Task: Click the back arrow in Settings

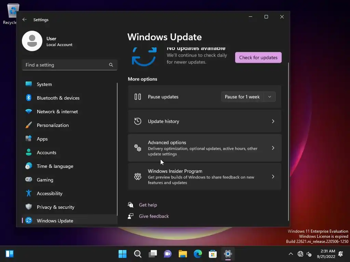Action: [25, 19]
